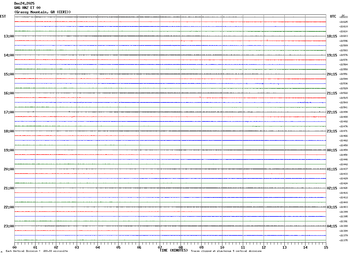349x255 pixels.
Task: Click the '22:15' UTC time label
Action: click(332, 112)
